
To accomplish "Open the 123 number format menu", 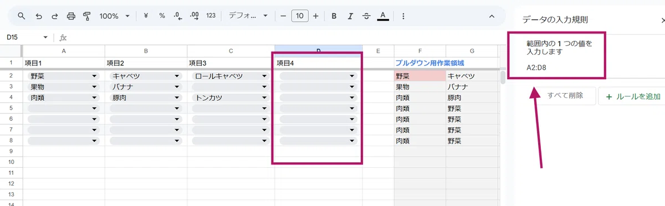I will [211, 16].
